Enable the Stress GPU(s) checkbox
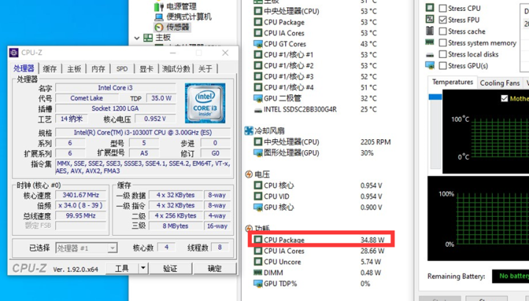Screen dimensions: 529x301 click(x=442, y=66)
